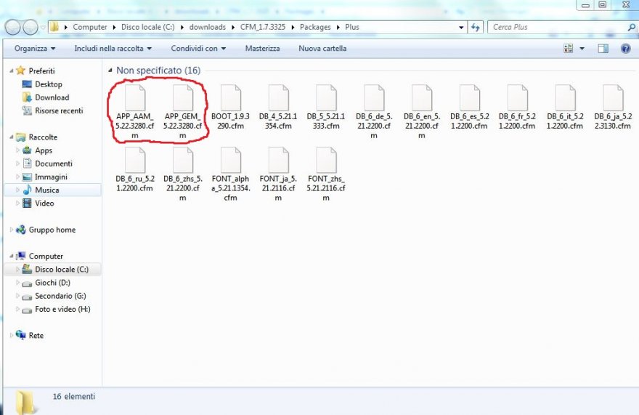The image size is (639, 415).
Task: Collapse the Non specificato group
Action: tap(110, 70)
